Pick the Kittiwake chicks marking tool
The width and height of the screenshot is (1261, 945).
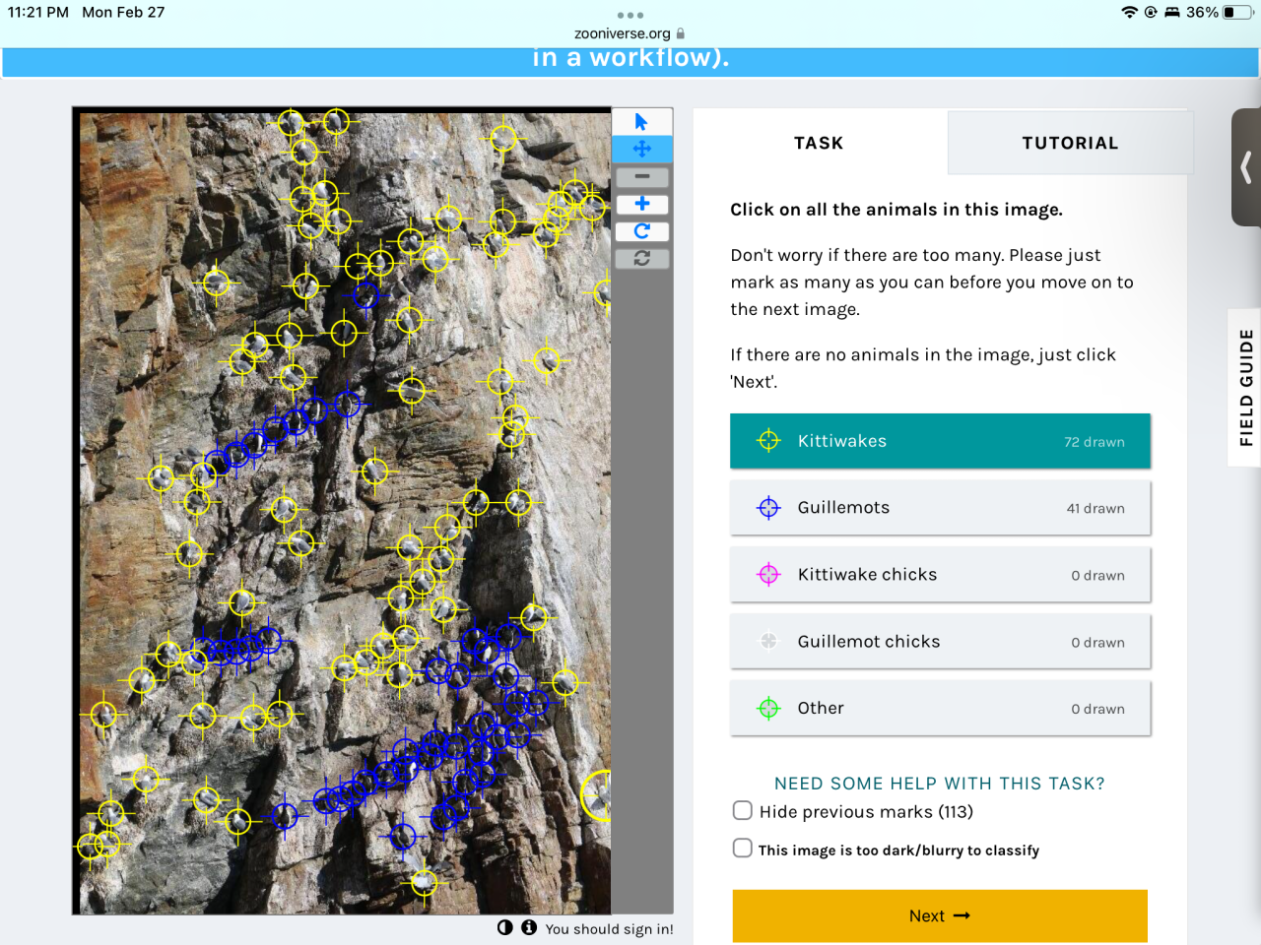(x=940, y=575)
